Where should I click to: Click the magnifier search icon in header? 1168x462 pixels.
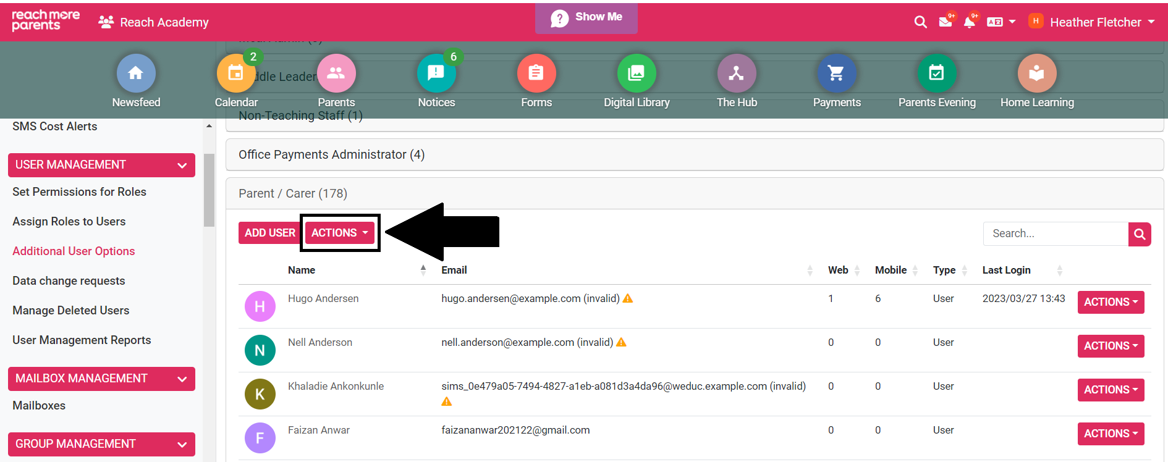coord(920,22)
